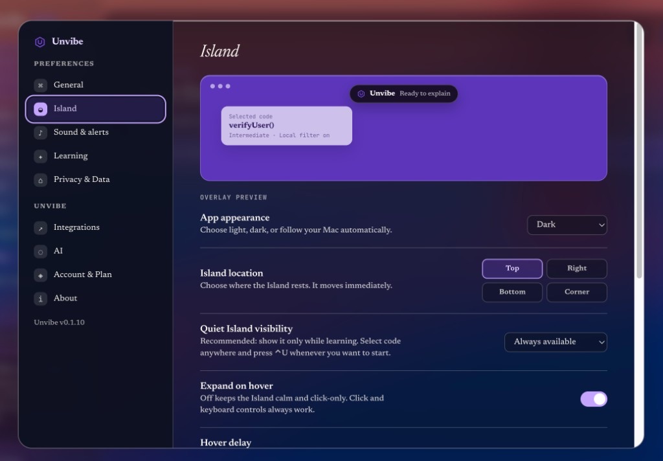Go to Account & Plan
This screenshot has width=663, height=461.
coord(96,275)
